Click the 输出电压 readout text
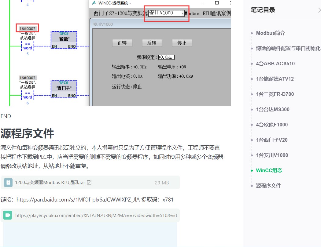This screenshot has height=247, width=321. pos(172,67)
